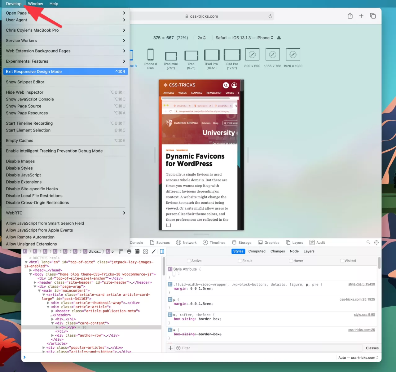Show Safari tab overview
The image size is (396, 372).
(373, 16)
